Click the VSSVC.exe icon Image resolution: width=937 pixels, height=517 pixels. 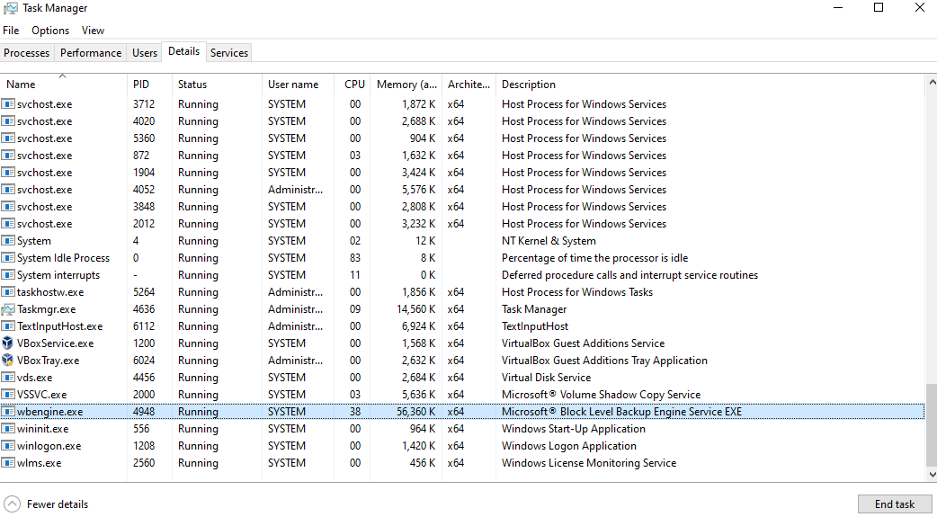click(8, 395)
